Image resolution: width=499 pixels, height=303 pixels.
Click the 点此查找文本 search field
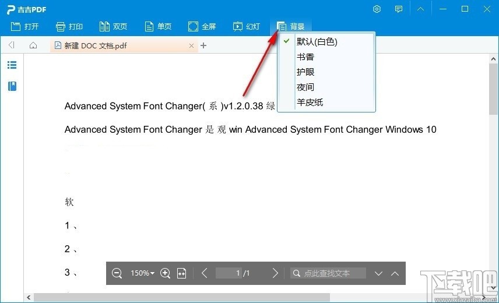click(328, 273)
